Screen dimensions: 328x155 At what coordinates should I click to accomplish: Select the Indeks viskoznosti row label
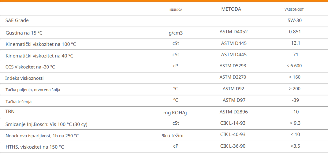tap(24, 78)
